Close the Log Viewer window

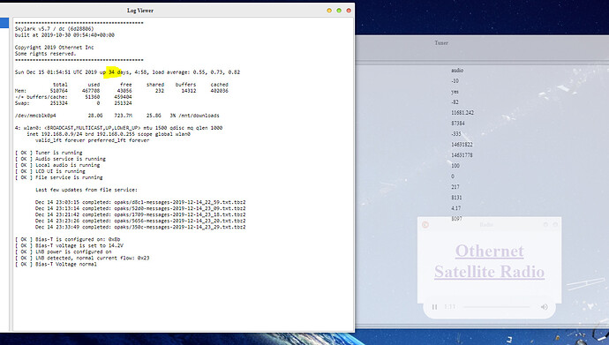pyautogui.click(x=349, y=11)
